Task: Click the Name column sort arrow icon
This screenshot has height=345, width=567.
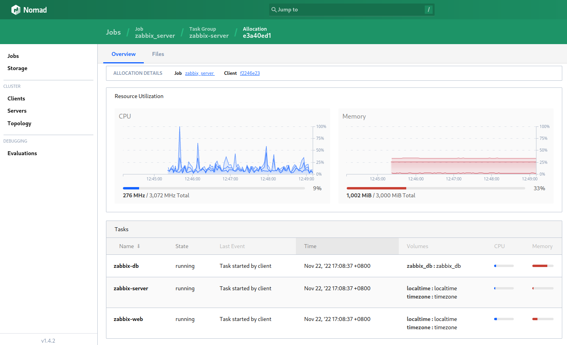Action: click(139, 246)
